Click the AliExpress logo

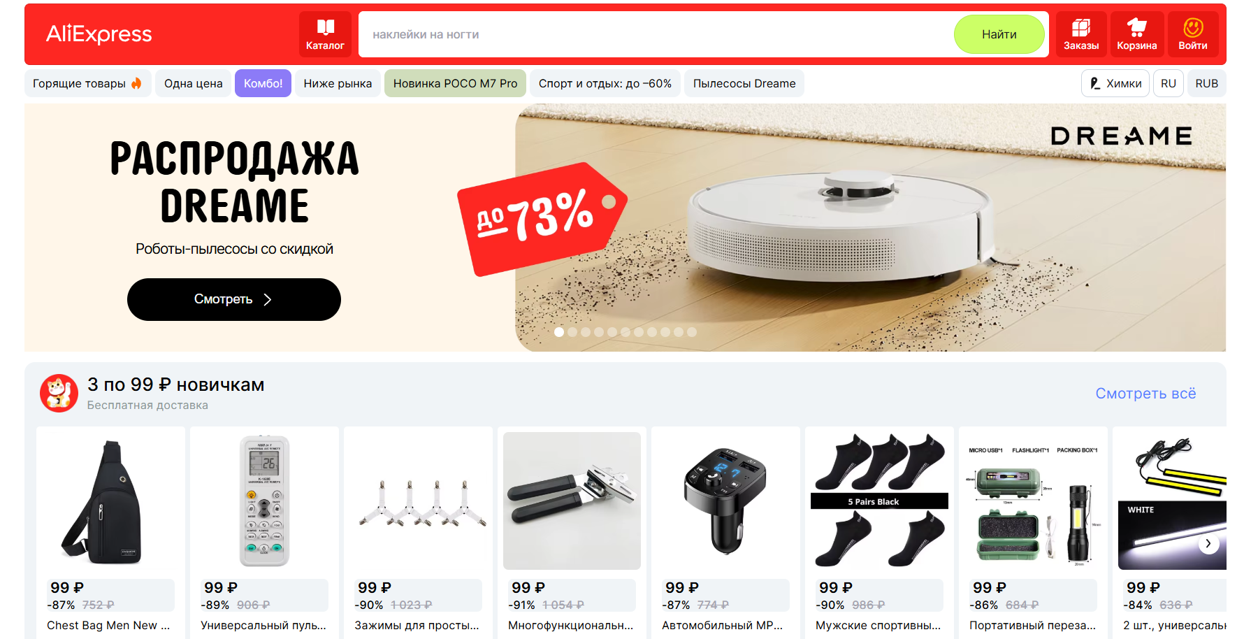(x=99, y=34)
